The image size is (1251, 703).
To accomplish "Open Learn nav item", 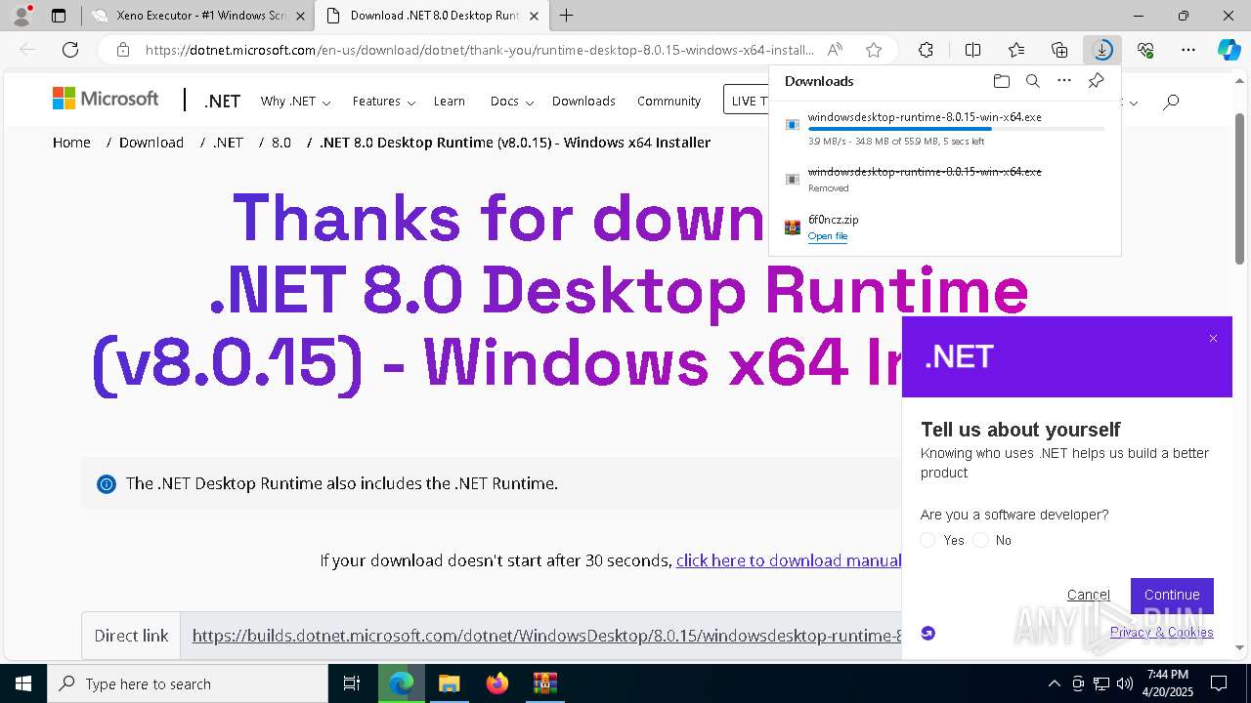I will click(x=450, y=102).
